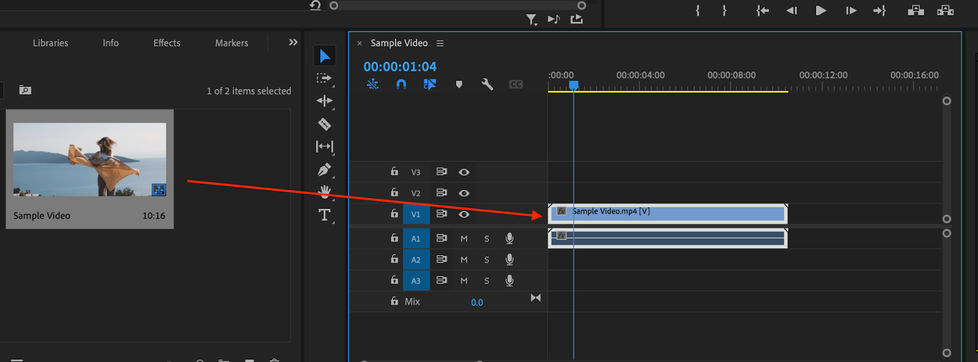Select the Razor tool

pyautogui.click(x=325, y=124)
